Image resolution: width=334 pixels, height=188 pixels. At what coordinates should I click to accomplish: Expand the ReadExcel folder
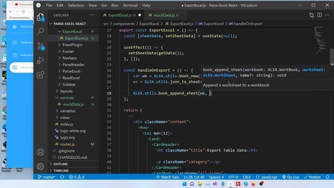tap(71, 78)
